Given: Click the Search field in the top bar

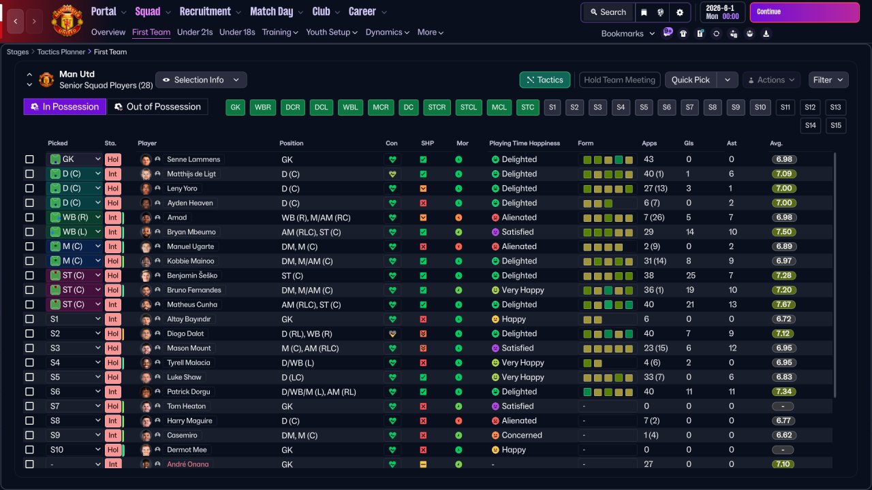Looking at the screenshot, I should (608, 12).
